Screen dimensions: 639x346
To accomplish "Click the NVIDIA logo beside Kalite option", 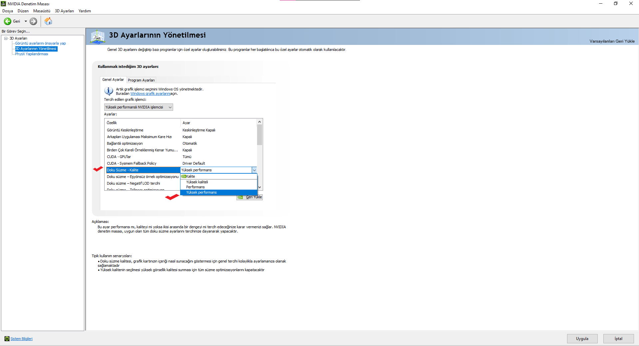I will [x=183, y=176].
